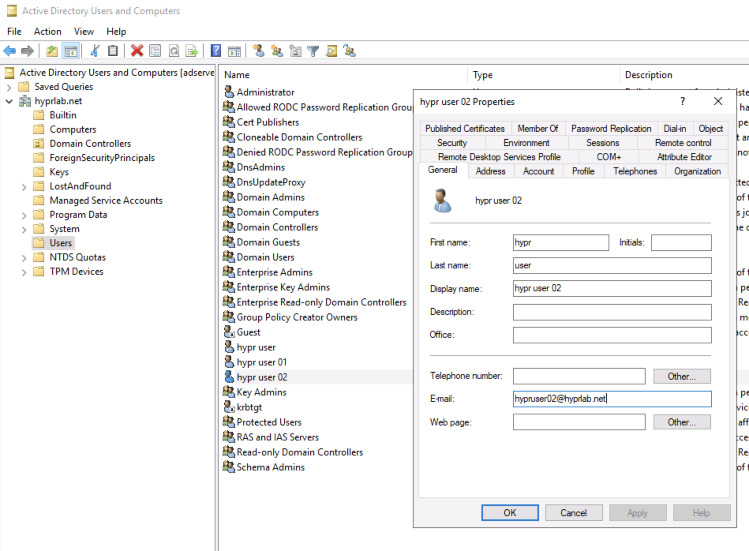This screenshot has height=551, width=749.
Task: Open the Filter options icon
Action: (313, 51)
